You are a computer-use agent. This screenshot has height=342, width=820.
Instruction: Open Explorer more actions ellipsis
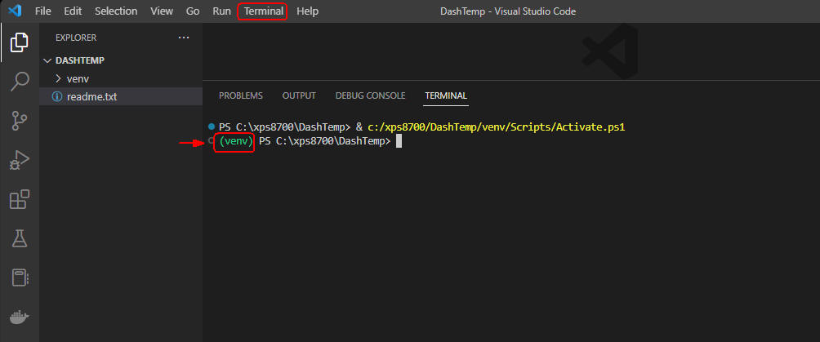pos(184,38)
